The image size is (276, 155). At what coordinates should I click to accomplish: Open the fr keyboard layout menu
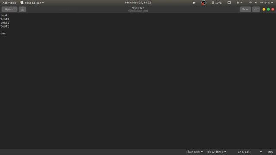[239, 3]
